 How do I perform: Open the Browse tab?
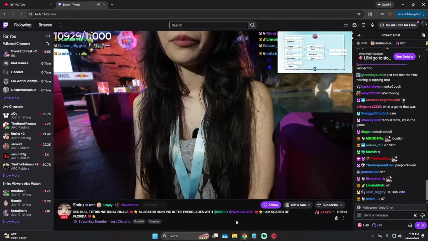45,25
